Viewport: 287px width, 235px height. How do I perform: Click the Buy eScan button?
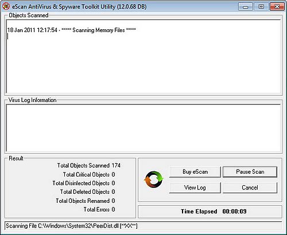tap(195, 172)
